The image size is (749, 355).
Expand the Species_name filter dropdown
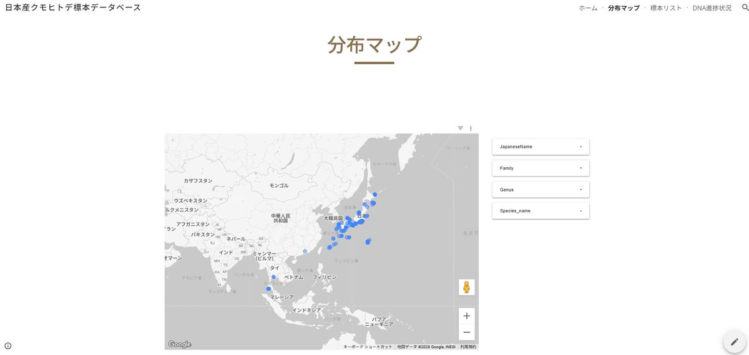pyautogui.click(x=541, y=211)
